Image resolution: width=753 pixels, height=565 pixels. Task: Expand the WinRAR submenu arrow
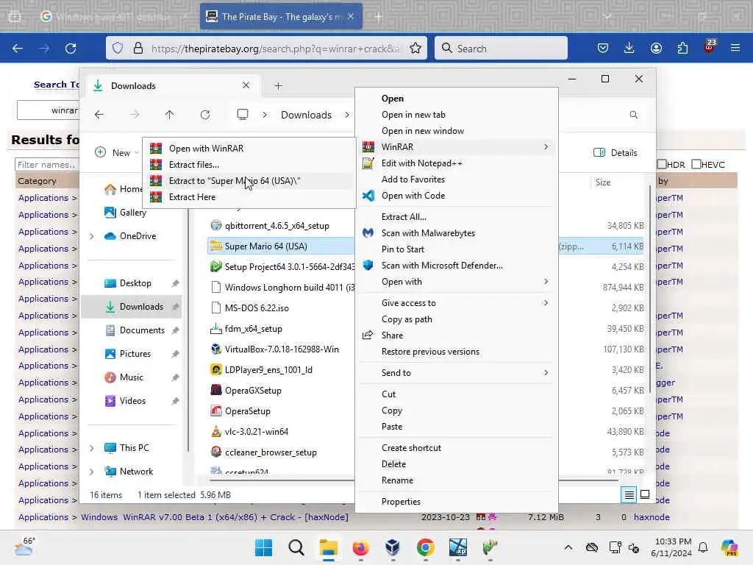click(546, 147)
